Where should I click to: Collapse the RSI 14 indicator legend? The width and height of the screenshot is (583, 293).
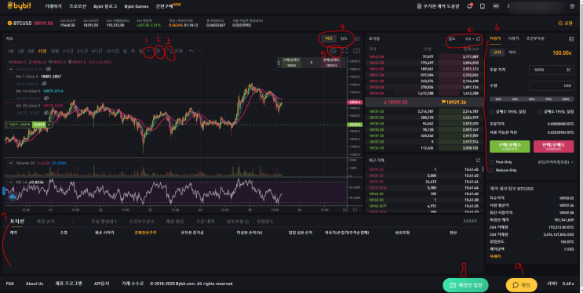click(10, 183)
